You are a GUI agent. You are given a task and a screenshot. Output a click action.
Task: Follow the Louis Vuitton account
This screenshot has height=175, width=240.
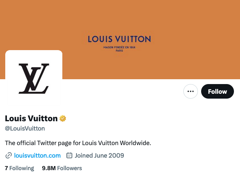pos(217,91)
